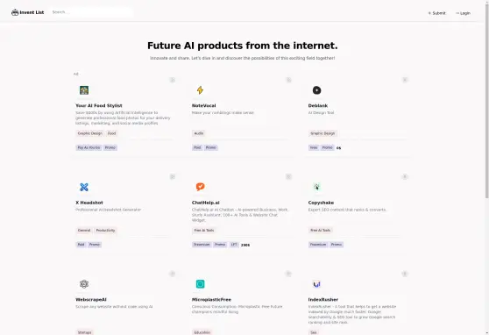Image resolution: width=489 pixels, height=335 pixels.
Task: Click the Login button
Action: coord(463,13)
